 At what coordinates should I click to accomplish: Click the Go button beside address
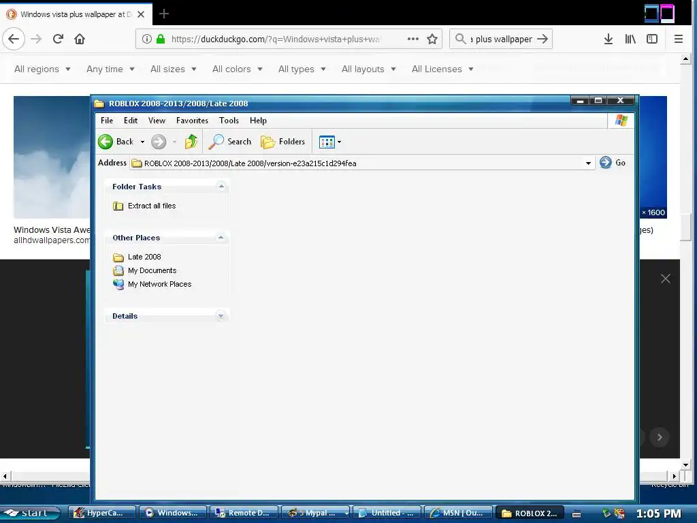pos(613,163)
